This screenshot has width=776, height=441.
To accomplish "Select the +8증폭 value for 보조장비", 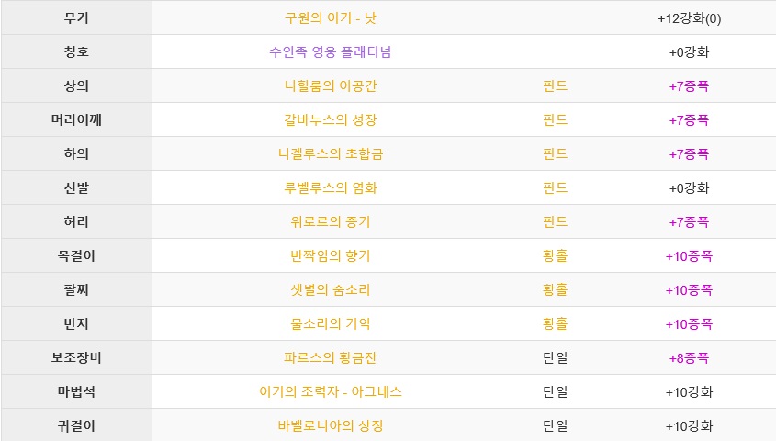I will [x=689, y=357].
